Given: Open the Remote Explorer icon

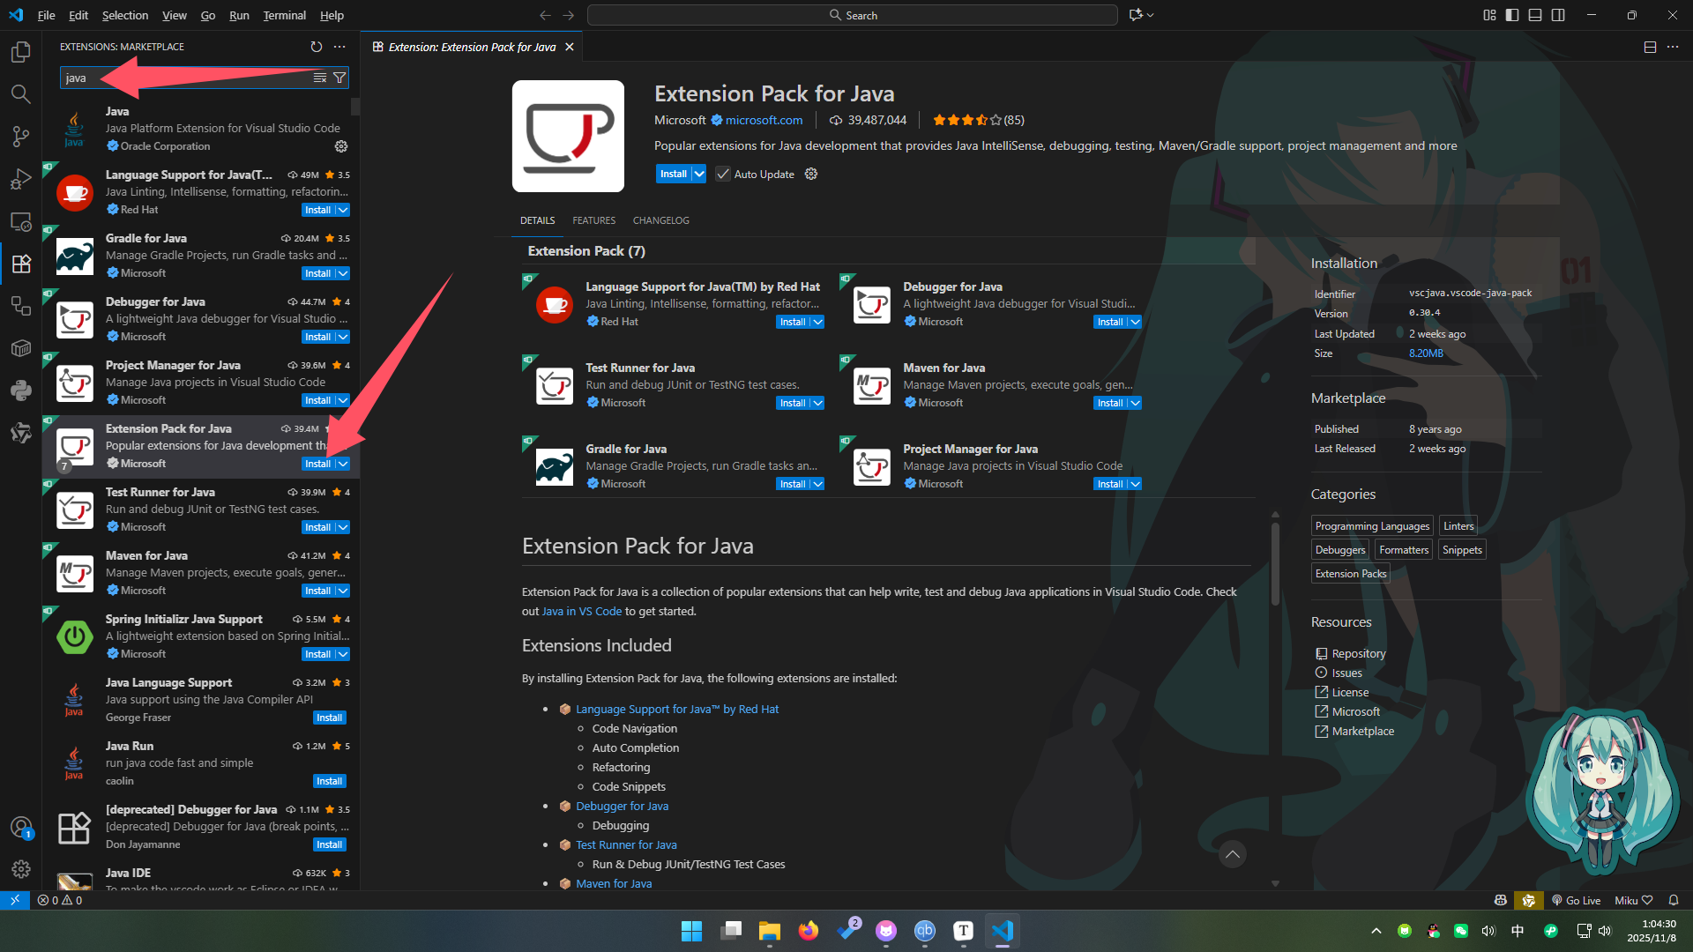Looking at the screenshot, I should pos(21,221).
